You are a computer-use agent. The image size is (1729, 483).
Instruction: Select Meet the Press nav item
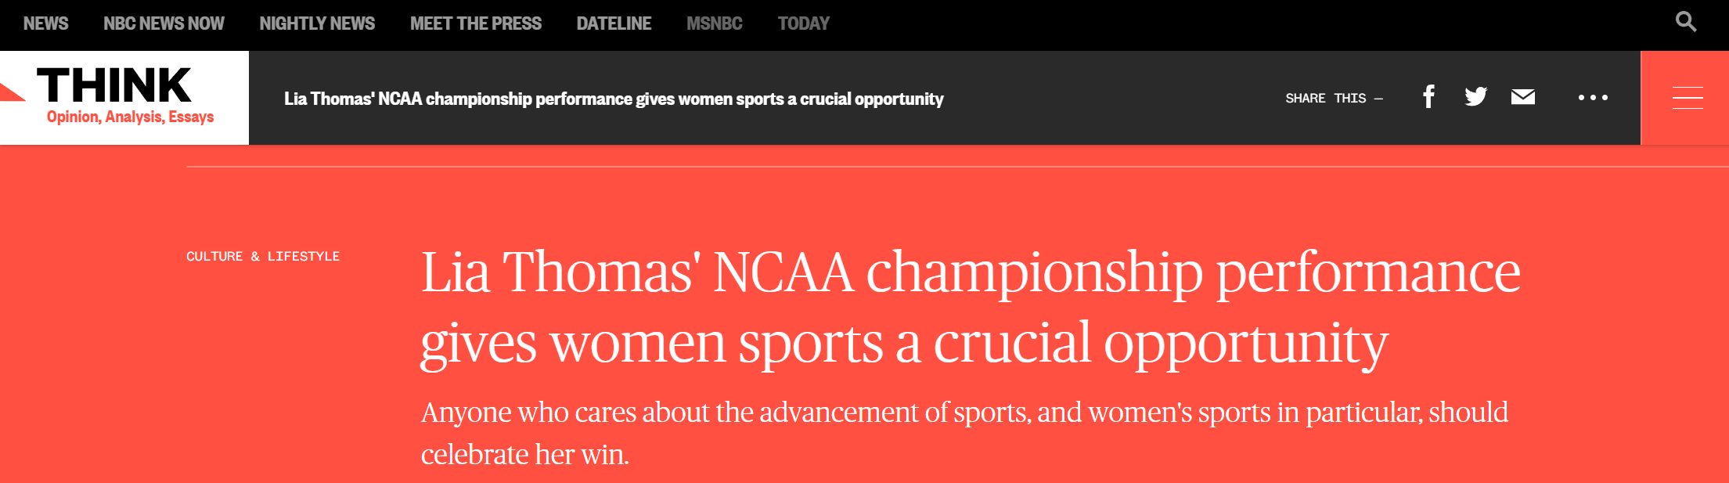click(x=475, y=23)
